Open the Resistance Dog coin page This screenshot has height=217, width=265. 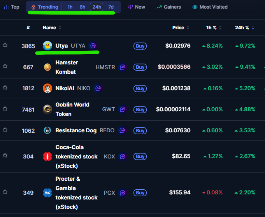[x=76, y=130]
